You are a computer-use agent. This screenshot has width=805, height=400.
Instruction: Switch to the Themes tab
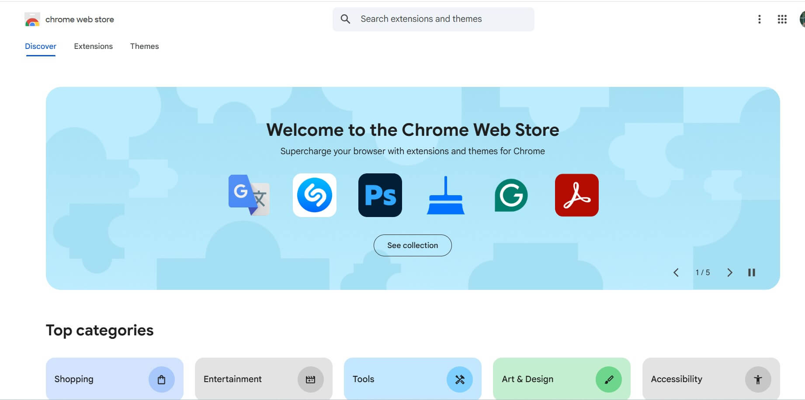[144, 46]
